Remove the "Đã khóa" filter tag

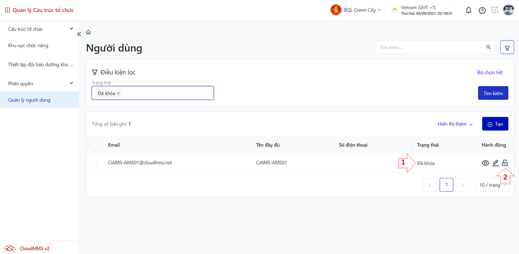(x=118, y=93)
